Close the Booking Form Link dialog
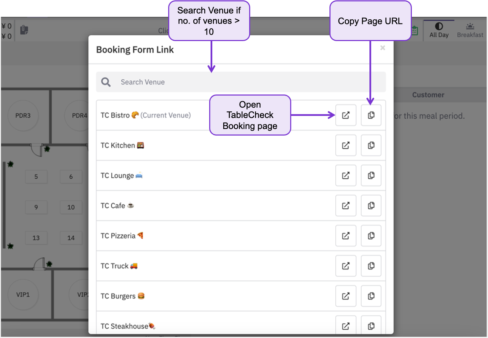This screenshot has height=338, width=488. point(383,48)
